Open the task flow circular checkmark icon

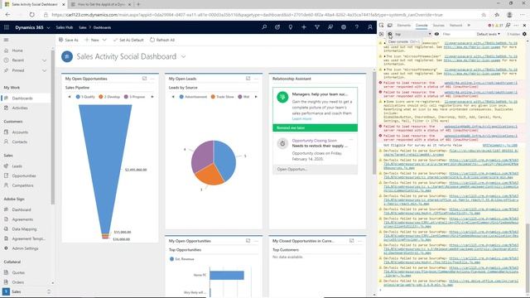tap(277, 27)
